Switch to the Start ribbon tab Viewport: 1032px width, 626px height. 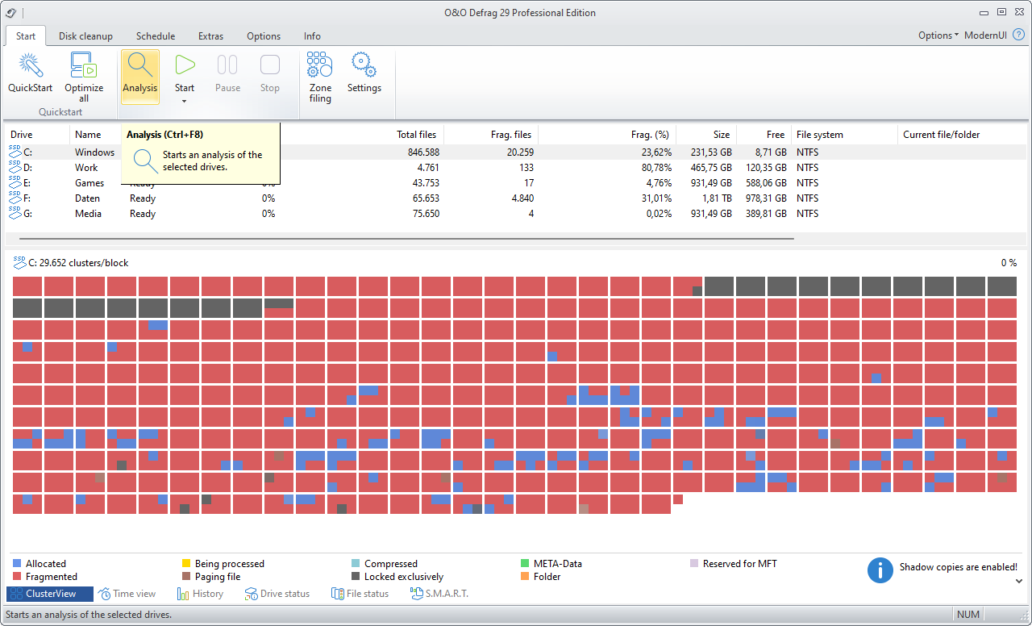tap(26, 35)
